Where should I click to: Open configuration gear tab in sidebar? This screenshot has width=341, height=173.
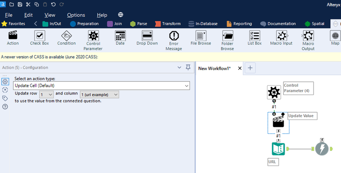click(x=5, y=82)
